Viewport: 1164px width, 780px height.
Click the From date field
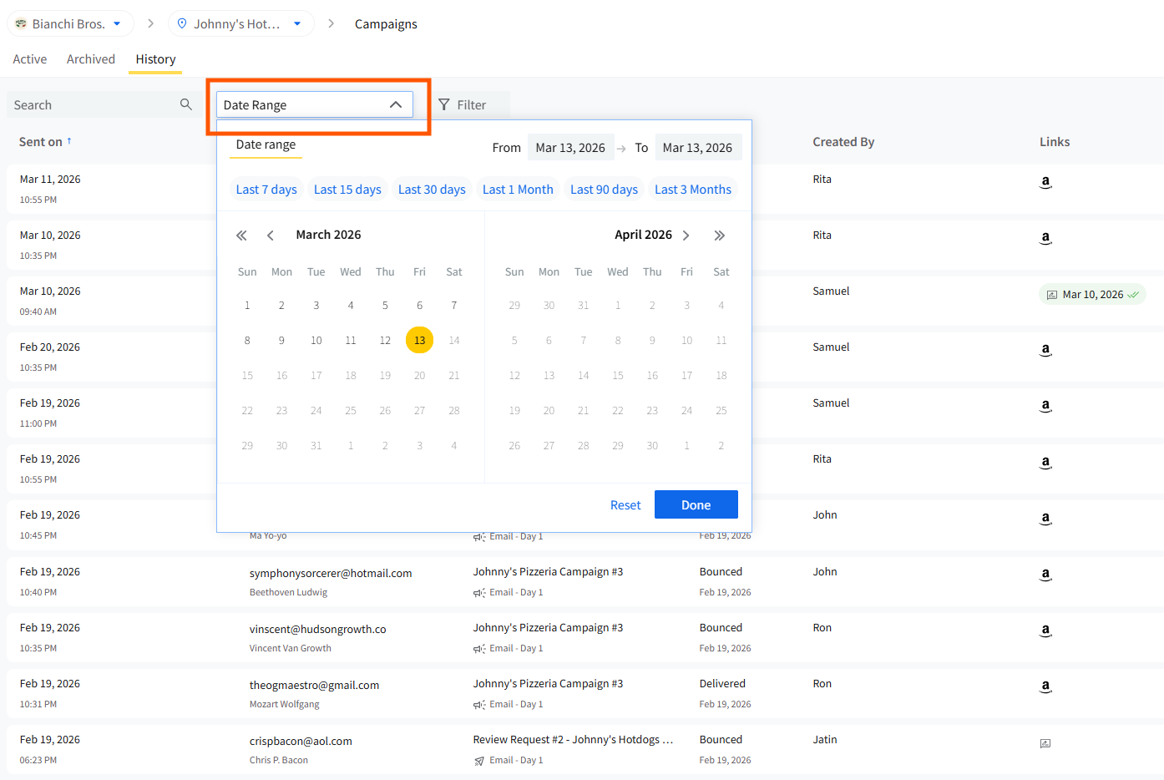coord(570,148)
